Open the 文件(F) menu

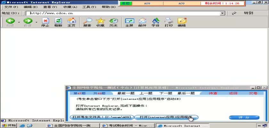pos(11,7)
